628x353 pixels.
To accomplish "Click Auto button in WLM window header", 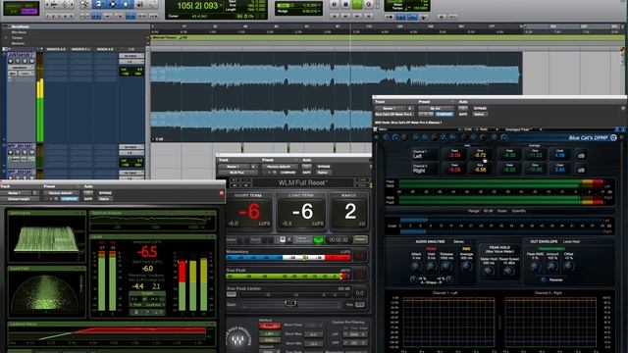I will [x=306, y=167].
